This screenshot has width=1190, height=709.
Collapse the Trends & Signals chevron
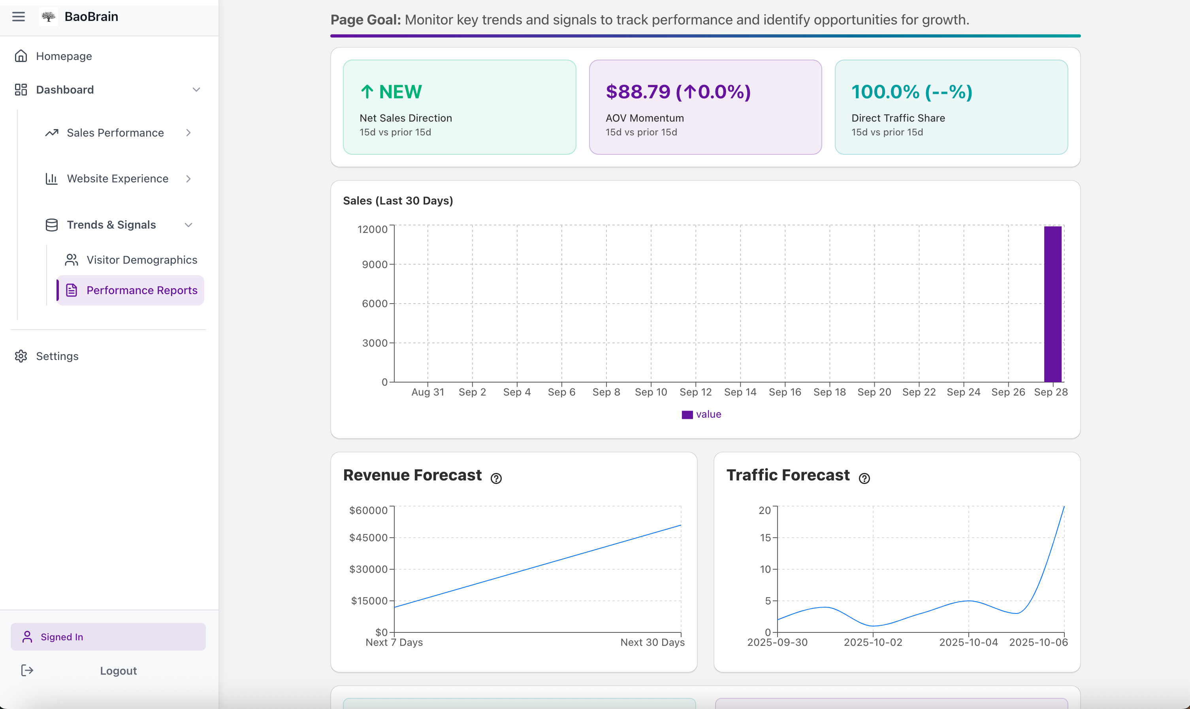[x=188, y=225]
